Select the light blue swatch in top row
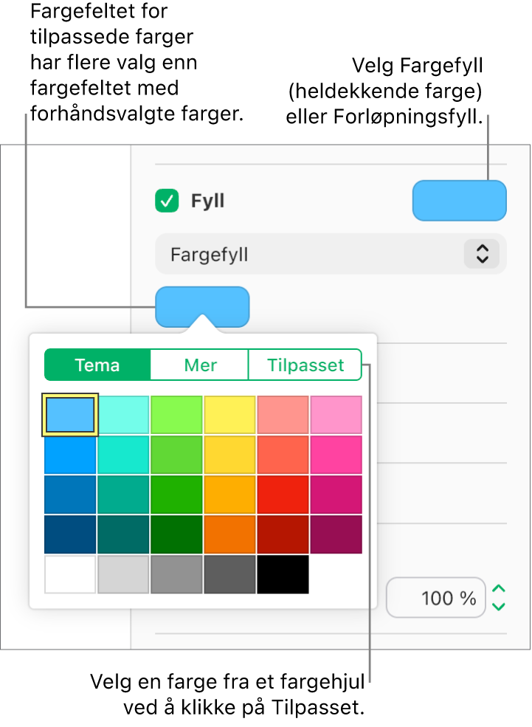This screenshot has height=727, width=532. (70, 415)
